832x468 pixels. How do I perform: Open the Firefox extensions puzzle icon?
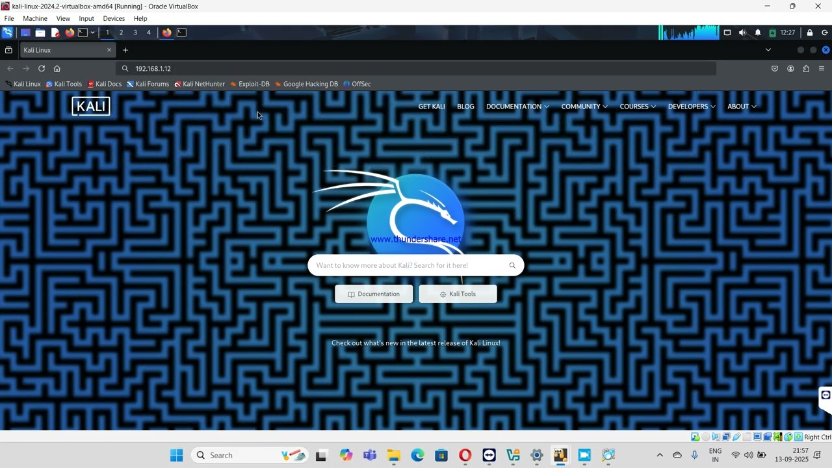pos(806,68)
